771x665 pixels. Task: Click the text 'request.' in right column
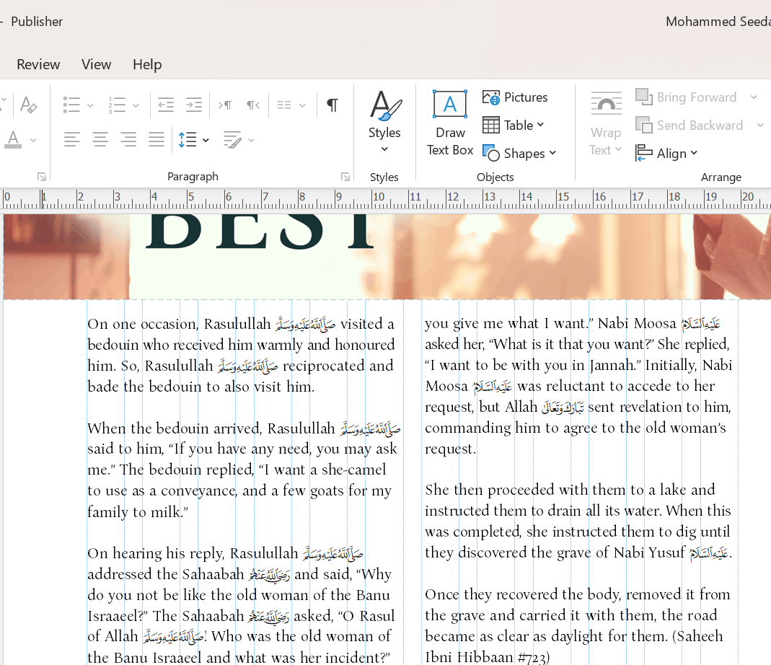(x=450, y=449)
